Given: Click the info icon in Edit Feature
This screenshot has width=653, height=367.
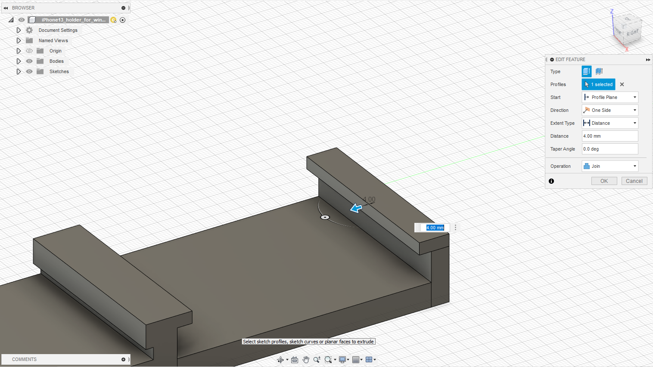Looking at the screenshot, I should point(551,181).
